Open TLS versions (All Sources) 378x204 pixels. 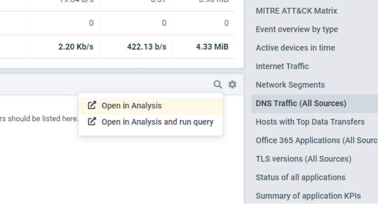(x=303, y=159)
